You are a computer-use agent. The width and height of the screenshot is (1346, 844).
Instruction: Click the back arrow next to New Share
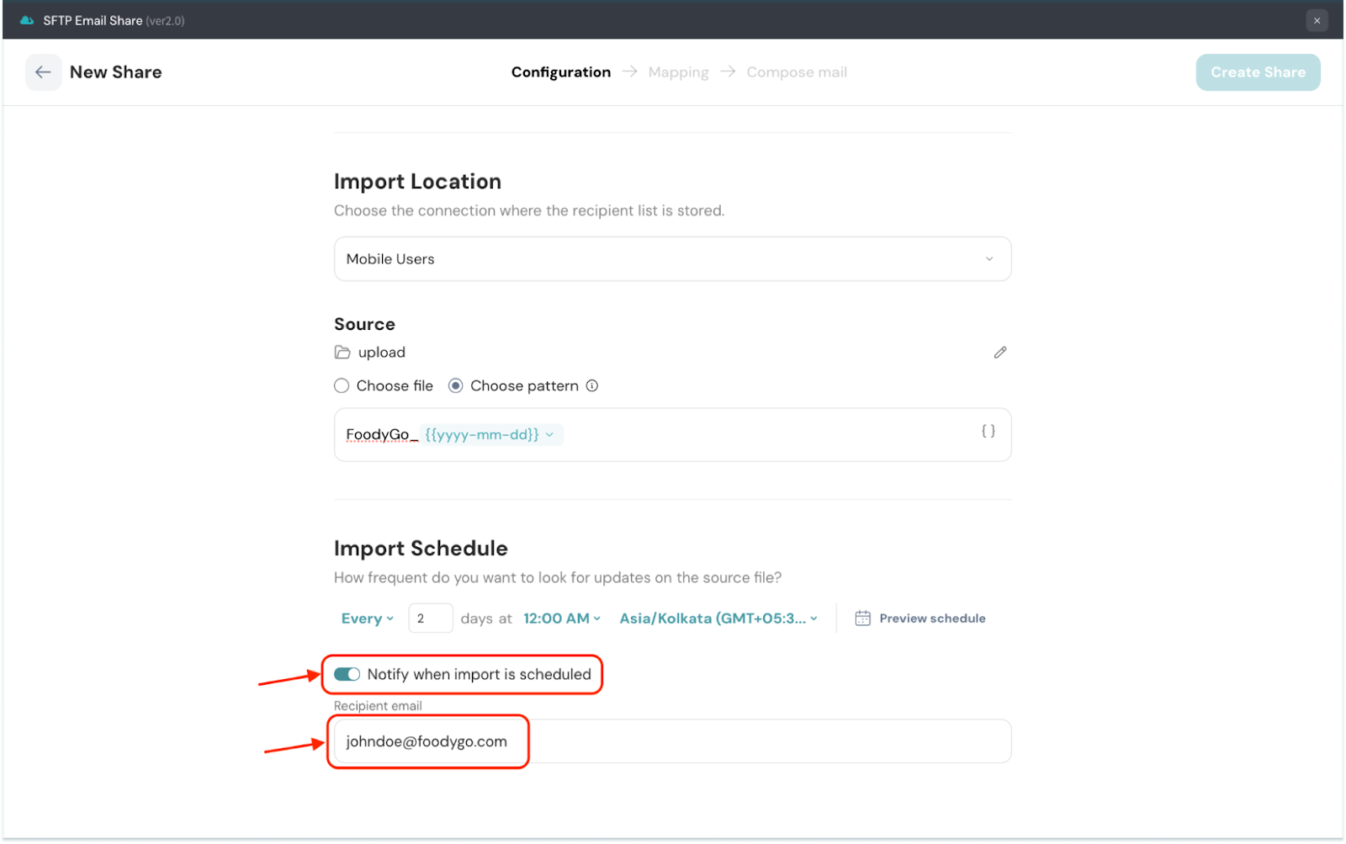[x=43, y=72]
